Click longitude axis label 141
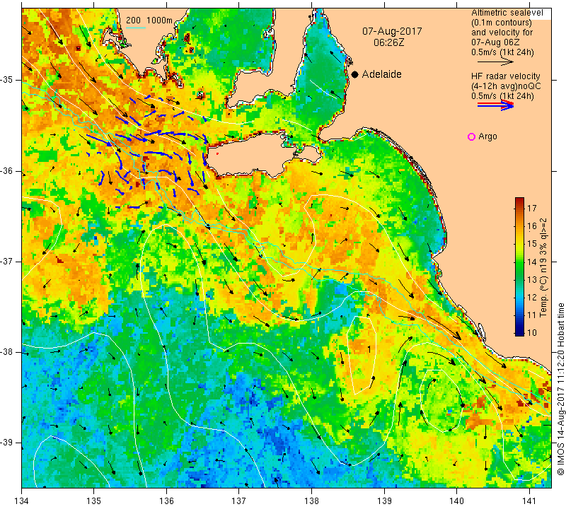Screen dimensions: 566x509 (529, 501)
